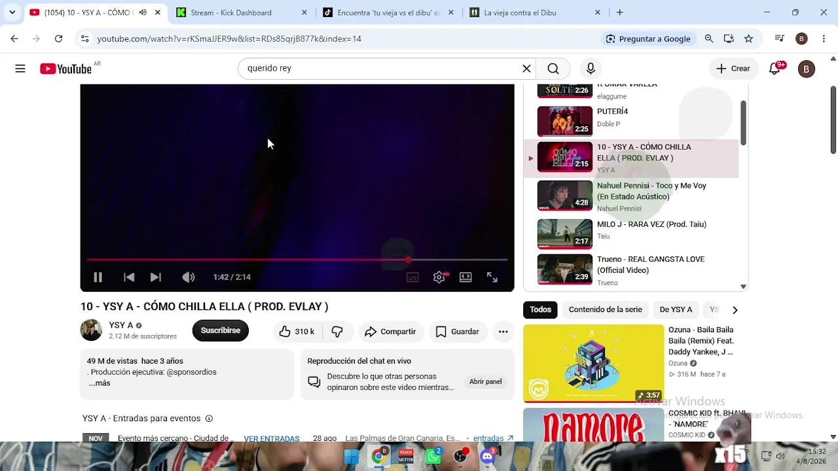838x471 pixels.
Task: Go to previous video in player
Action: point(129,277)
